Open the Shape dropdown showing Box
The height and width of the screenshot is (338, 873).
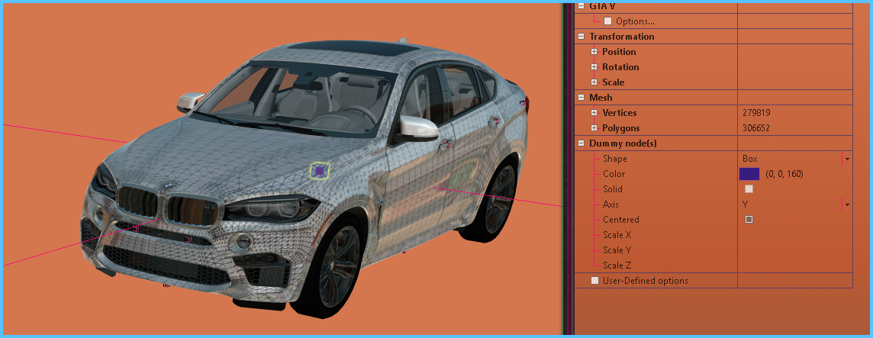(846, 159)
